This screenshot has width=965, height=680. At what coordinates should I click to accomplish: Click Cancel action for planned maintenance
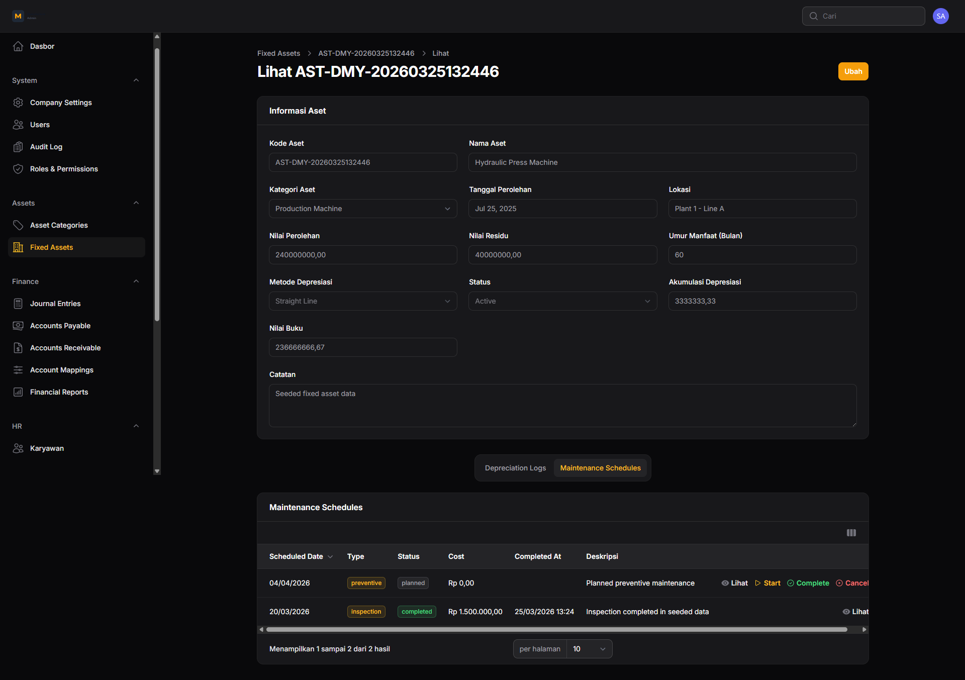pyautogui.click(x=852, y=583)
